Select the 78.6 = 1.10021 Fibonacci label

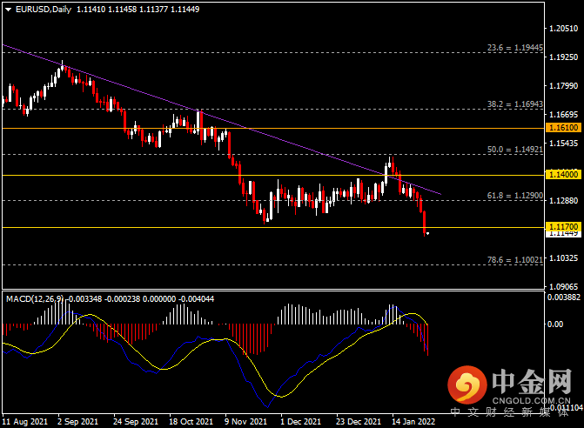[515, 260]
